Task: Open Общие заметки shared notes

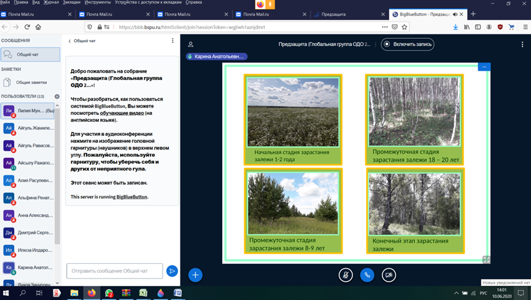Action: click(31, 82)
